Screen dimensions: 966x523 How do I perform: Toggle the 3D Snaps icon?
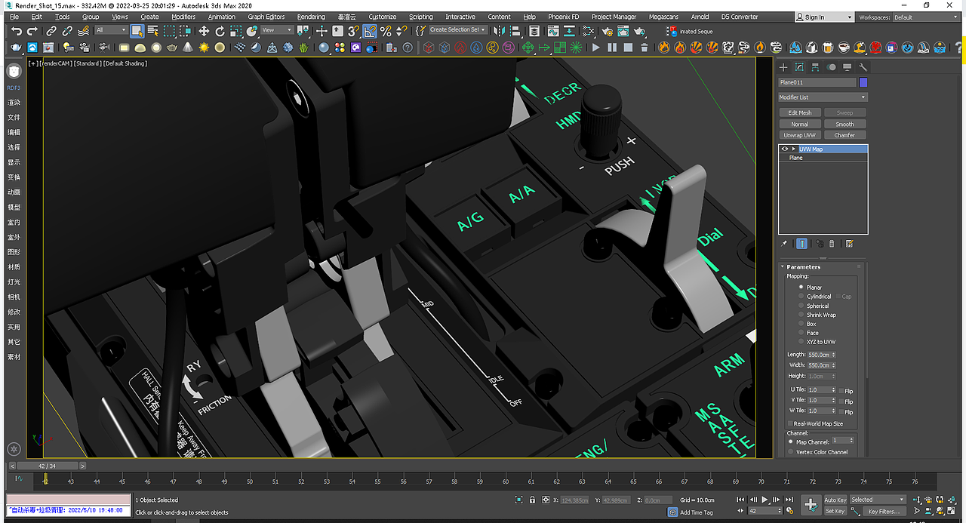[353, 31]
